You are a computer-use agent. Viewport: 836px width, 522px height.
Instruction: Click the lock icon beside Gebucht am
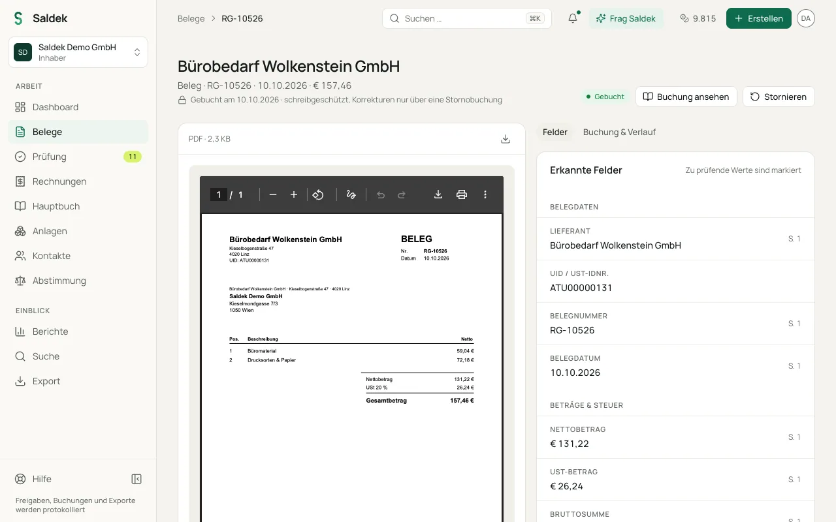182,100
